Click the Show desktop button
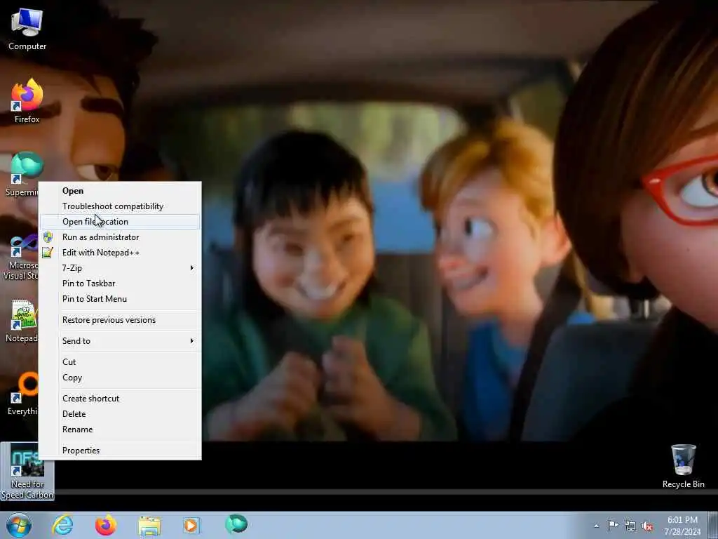718x539 pixels. (x=713, y=526)
